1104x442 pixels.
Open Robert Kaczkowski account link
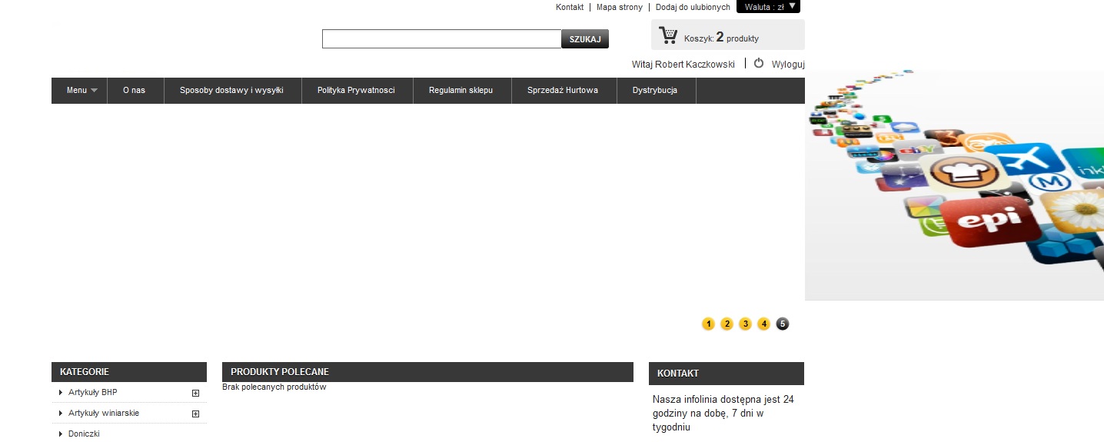pos(694,65)
